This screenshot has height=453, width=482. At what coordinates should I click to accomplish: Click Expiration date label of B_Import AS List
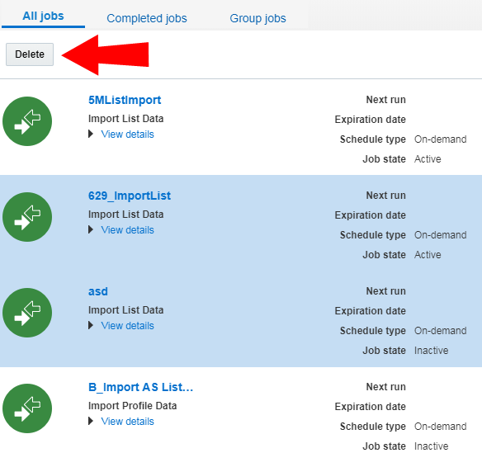(370, 407)
